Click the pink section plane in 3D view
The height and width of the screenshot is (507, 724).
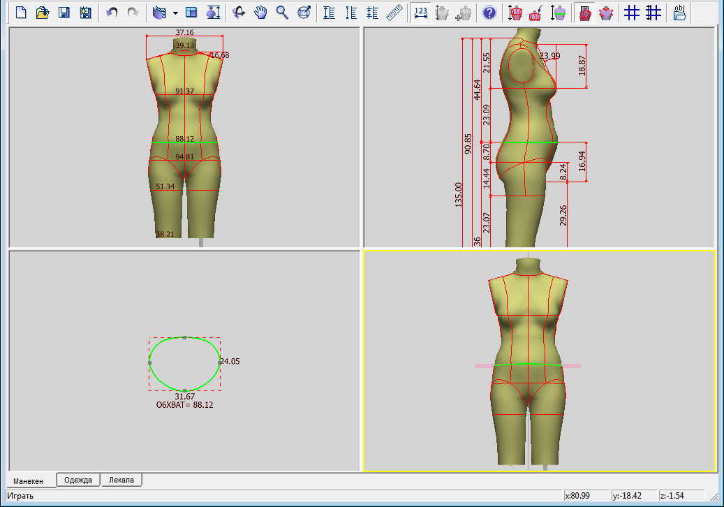tap(572, 365)
